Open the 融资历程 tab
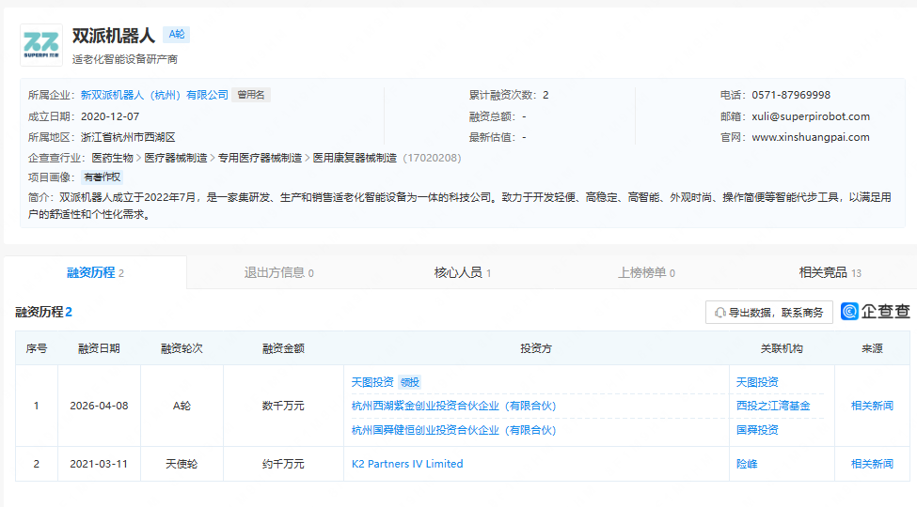This screenshot has height=507, width=917. tap(95, 272)
